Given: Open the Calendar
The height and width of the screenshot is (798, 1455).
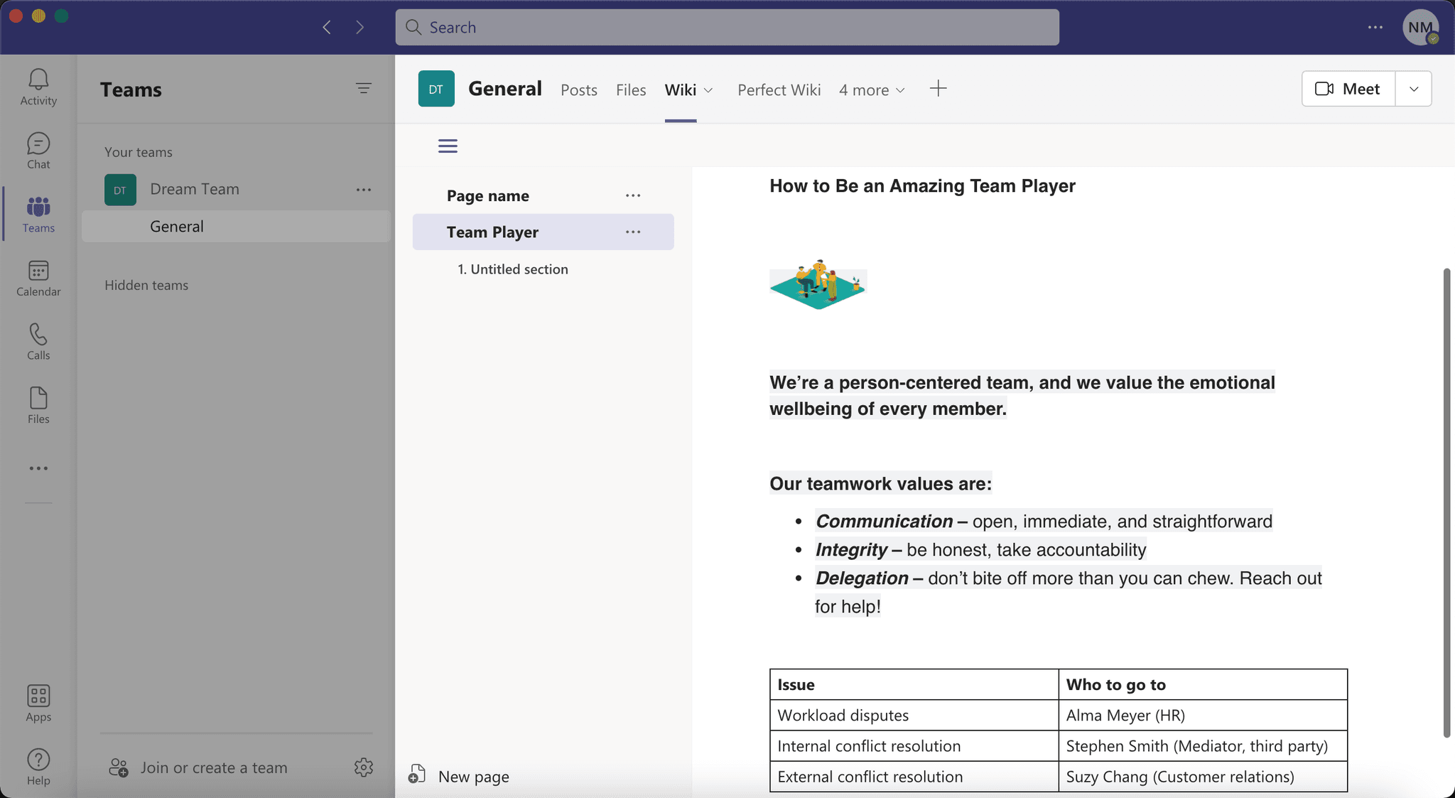Looking at the screenshot, I should 38,277.
